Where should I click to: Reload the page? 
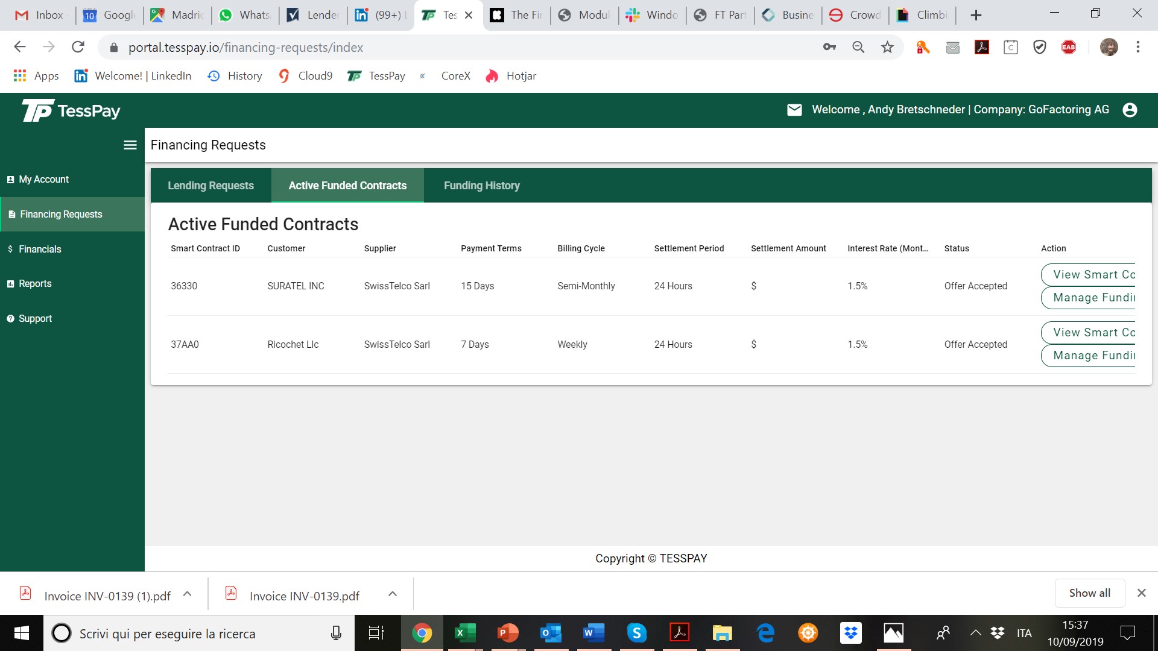78,47
